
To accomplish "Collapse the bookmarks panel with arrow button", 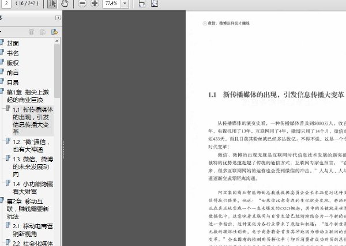I will coord(58,18).
